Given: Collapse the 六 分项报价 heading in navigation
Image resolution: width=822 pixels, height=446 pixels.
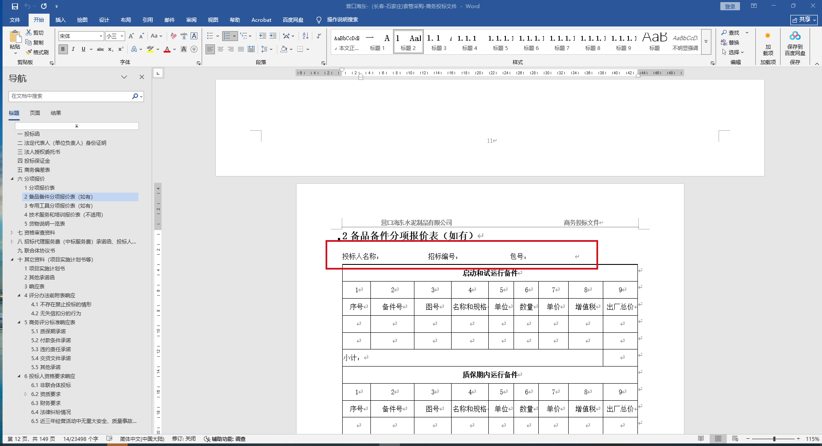Looking at the screenshot, I should [x=12, y=179].
